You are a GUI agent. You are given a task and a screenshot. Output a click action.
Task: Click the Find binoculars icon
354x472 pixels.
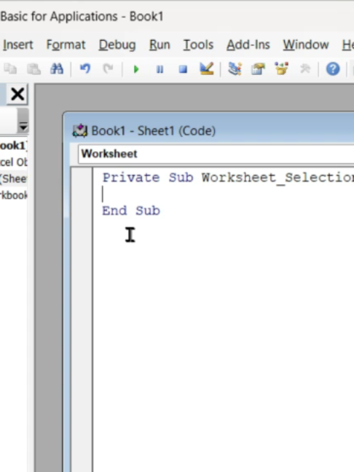(x=57, y=69)
